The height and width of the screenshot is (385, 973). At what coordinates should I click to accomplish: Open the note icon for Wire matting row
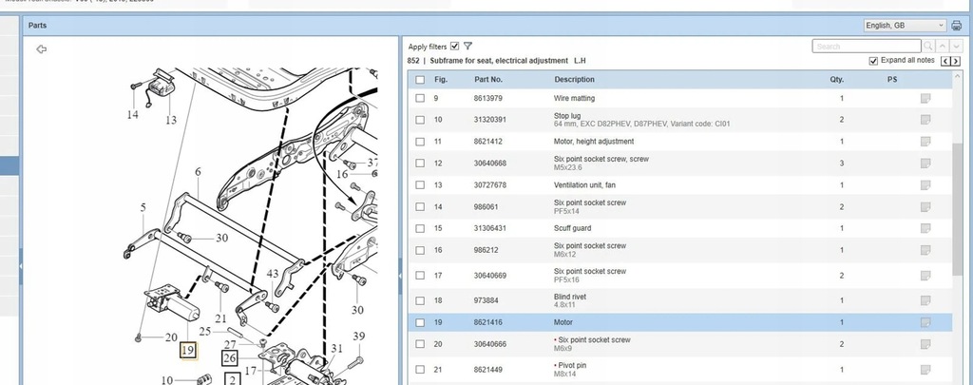pos(925,99)
